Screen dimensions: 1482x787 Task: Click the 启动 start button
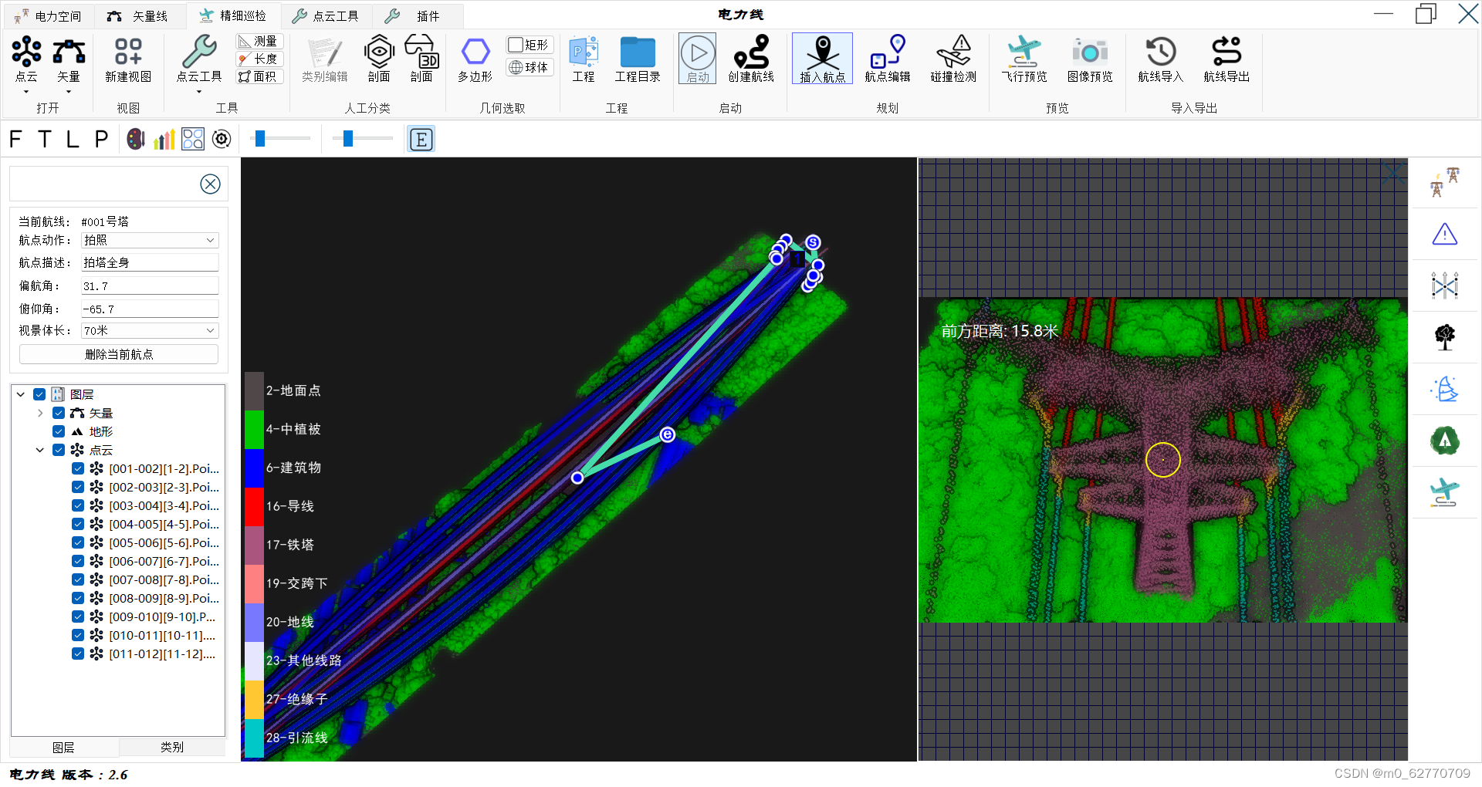click(698, 59)
